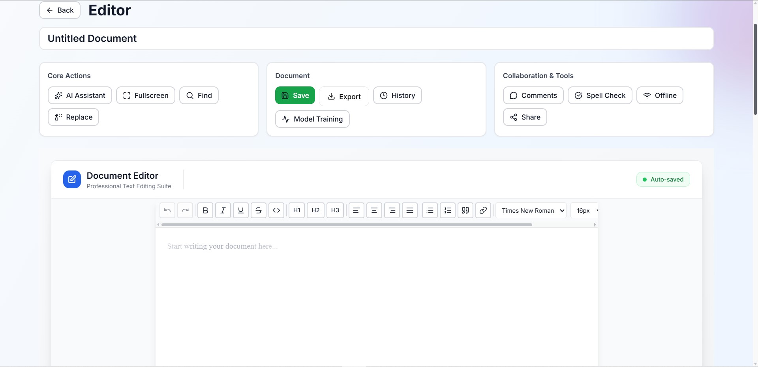758x367 pixels.
Task: Open the Export options
Action: 344,97
